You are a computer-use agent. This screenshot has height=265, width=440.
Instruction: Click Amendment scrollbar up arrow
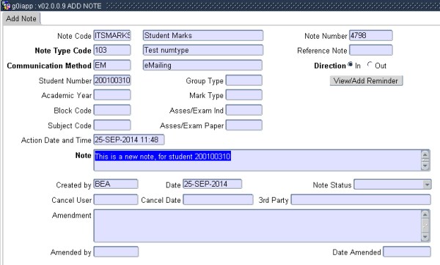[x=425, y=214]
